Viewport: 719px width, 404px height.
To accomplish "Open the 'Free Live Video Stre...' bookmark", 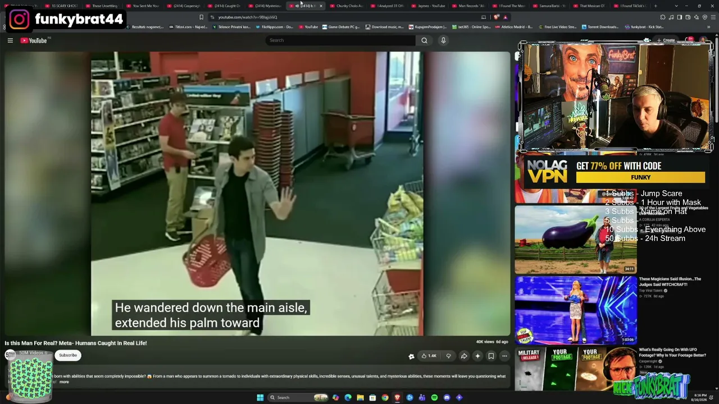I will [558, 27].
